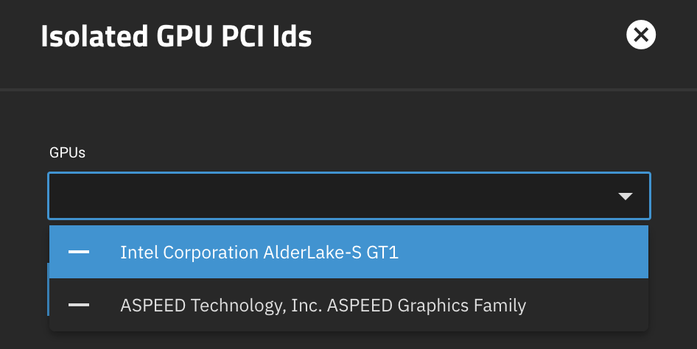Close the Isolated GPU PCI Ids dialog
The height and width of the screenshot is (349, 697).
pos(640,35)
